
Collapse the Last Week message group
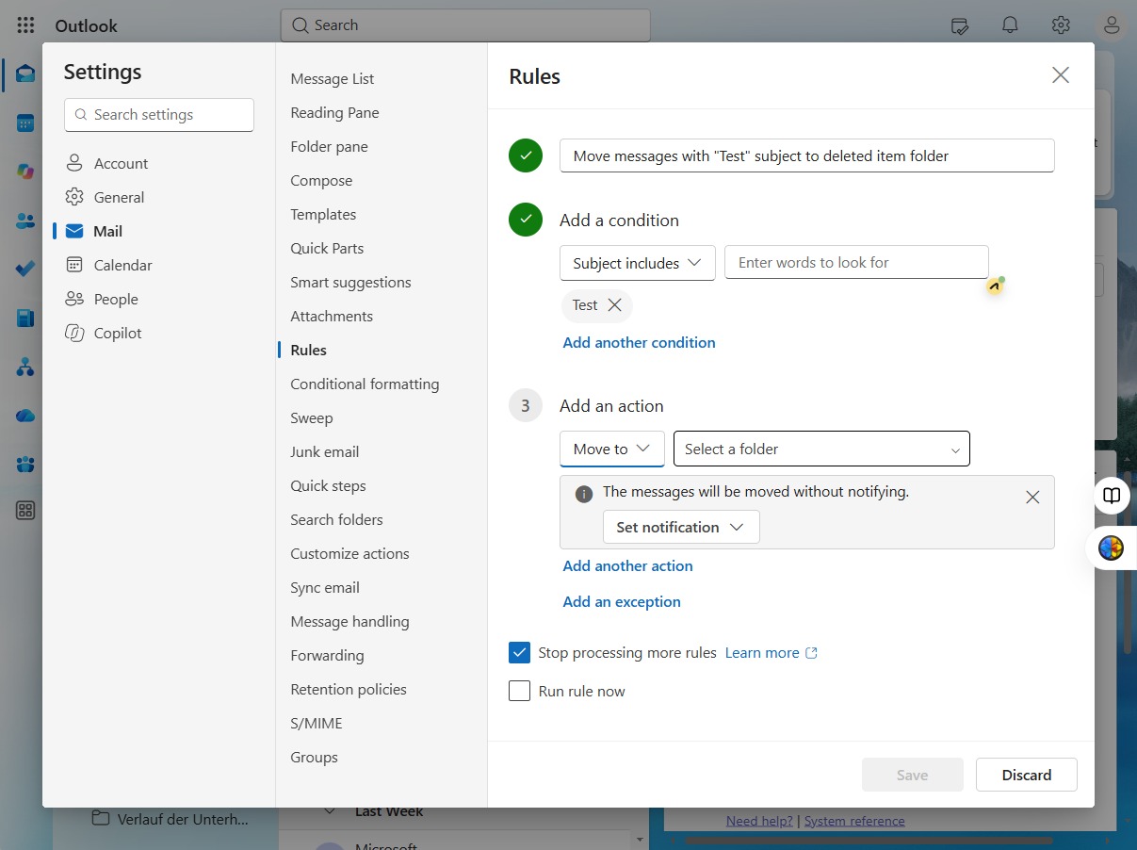[x=330, y=811]
